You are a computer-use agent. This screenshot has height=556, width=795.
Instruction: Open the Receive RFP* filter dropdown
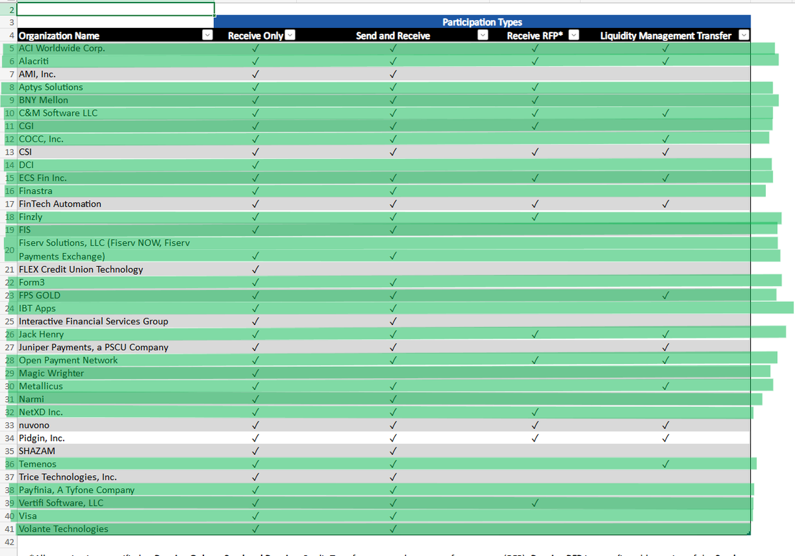coord(574,36)
